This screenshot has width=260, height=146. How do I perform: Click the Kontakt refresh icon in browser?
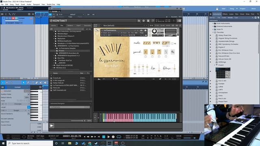pyautogui.click(x=52, y=29)
